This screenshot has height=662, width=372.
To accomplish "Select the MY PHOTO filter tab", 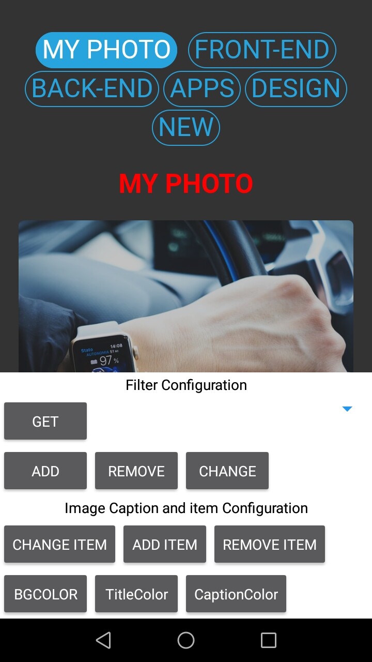I will (106, 50).
